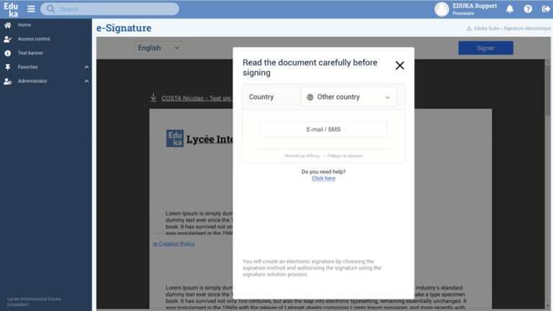This screenshot has width=553, height=311.
Task: Click the Text banner info icon
Action: point(7,53)
